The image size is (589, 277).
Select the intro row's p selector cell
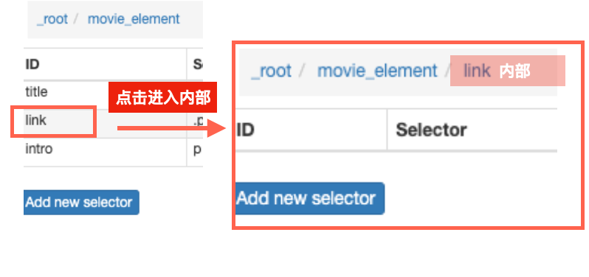coord(197,150)
